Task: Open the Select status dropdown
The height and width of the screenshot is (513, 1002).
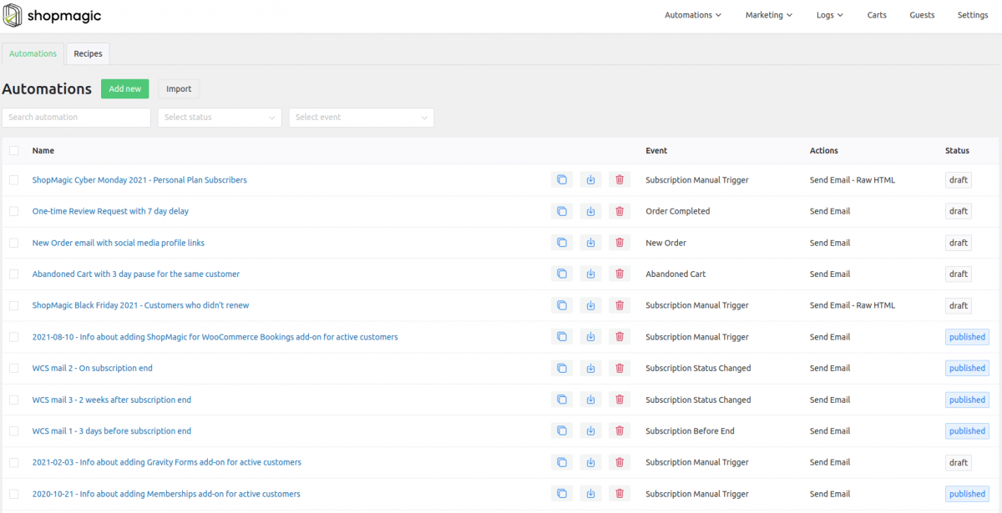Action: pyautogui.click(x=219, y=118)
